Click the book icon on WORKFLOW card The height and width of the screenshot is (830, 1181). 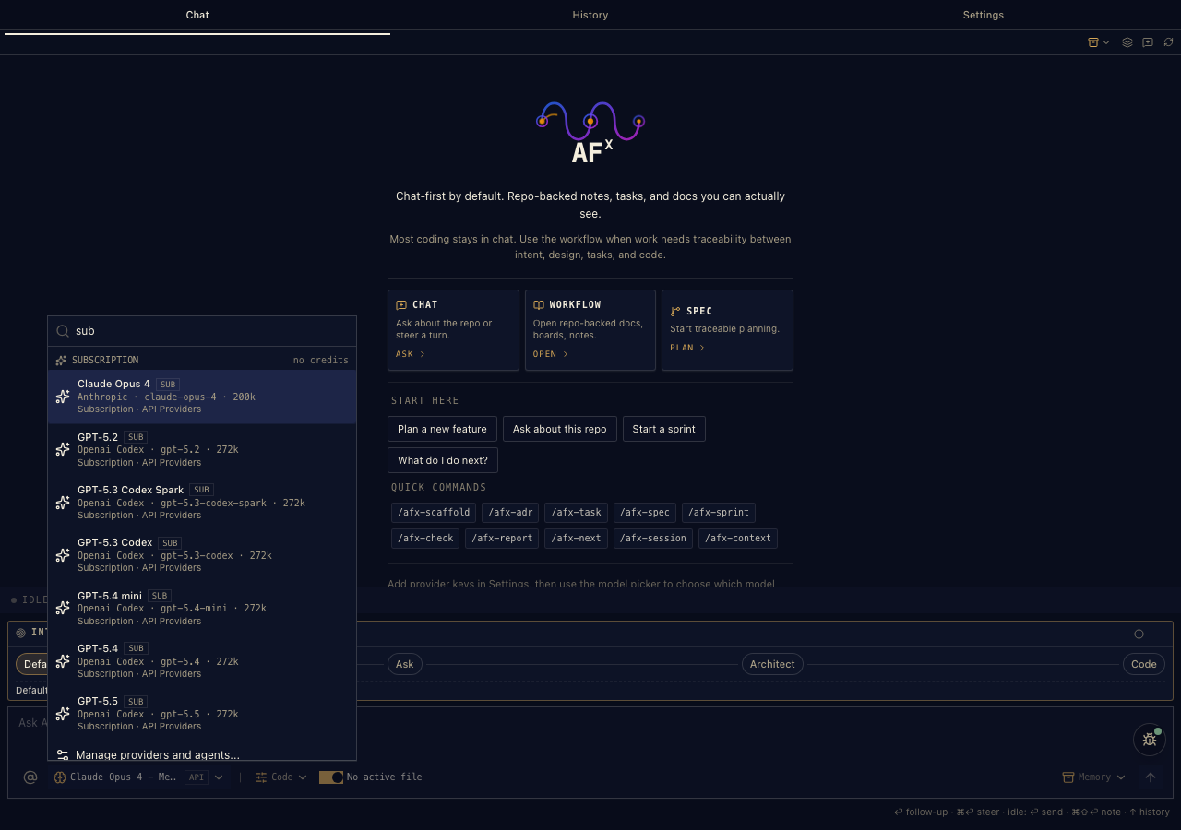click(x=539, y=304)
